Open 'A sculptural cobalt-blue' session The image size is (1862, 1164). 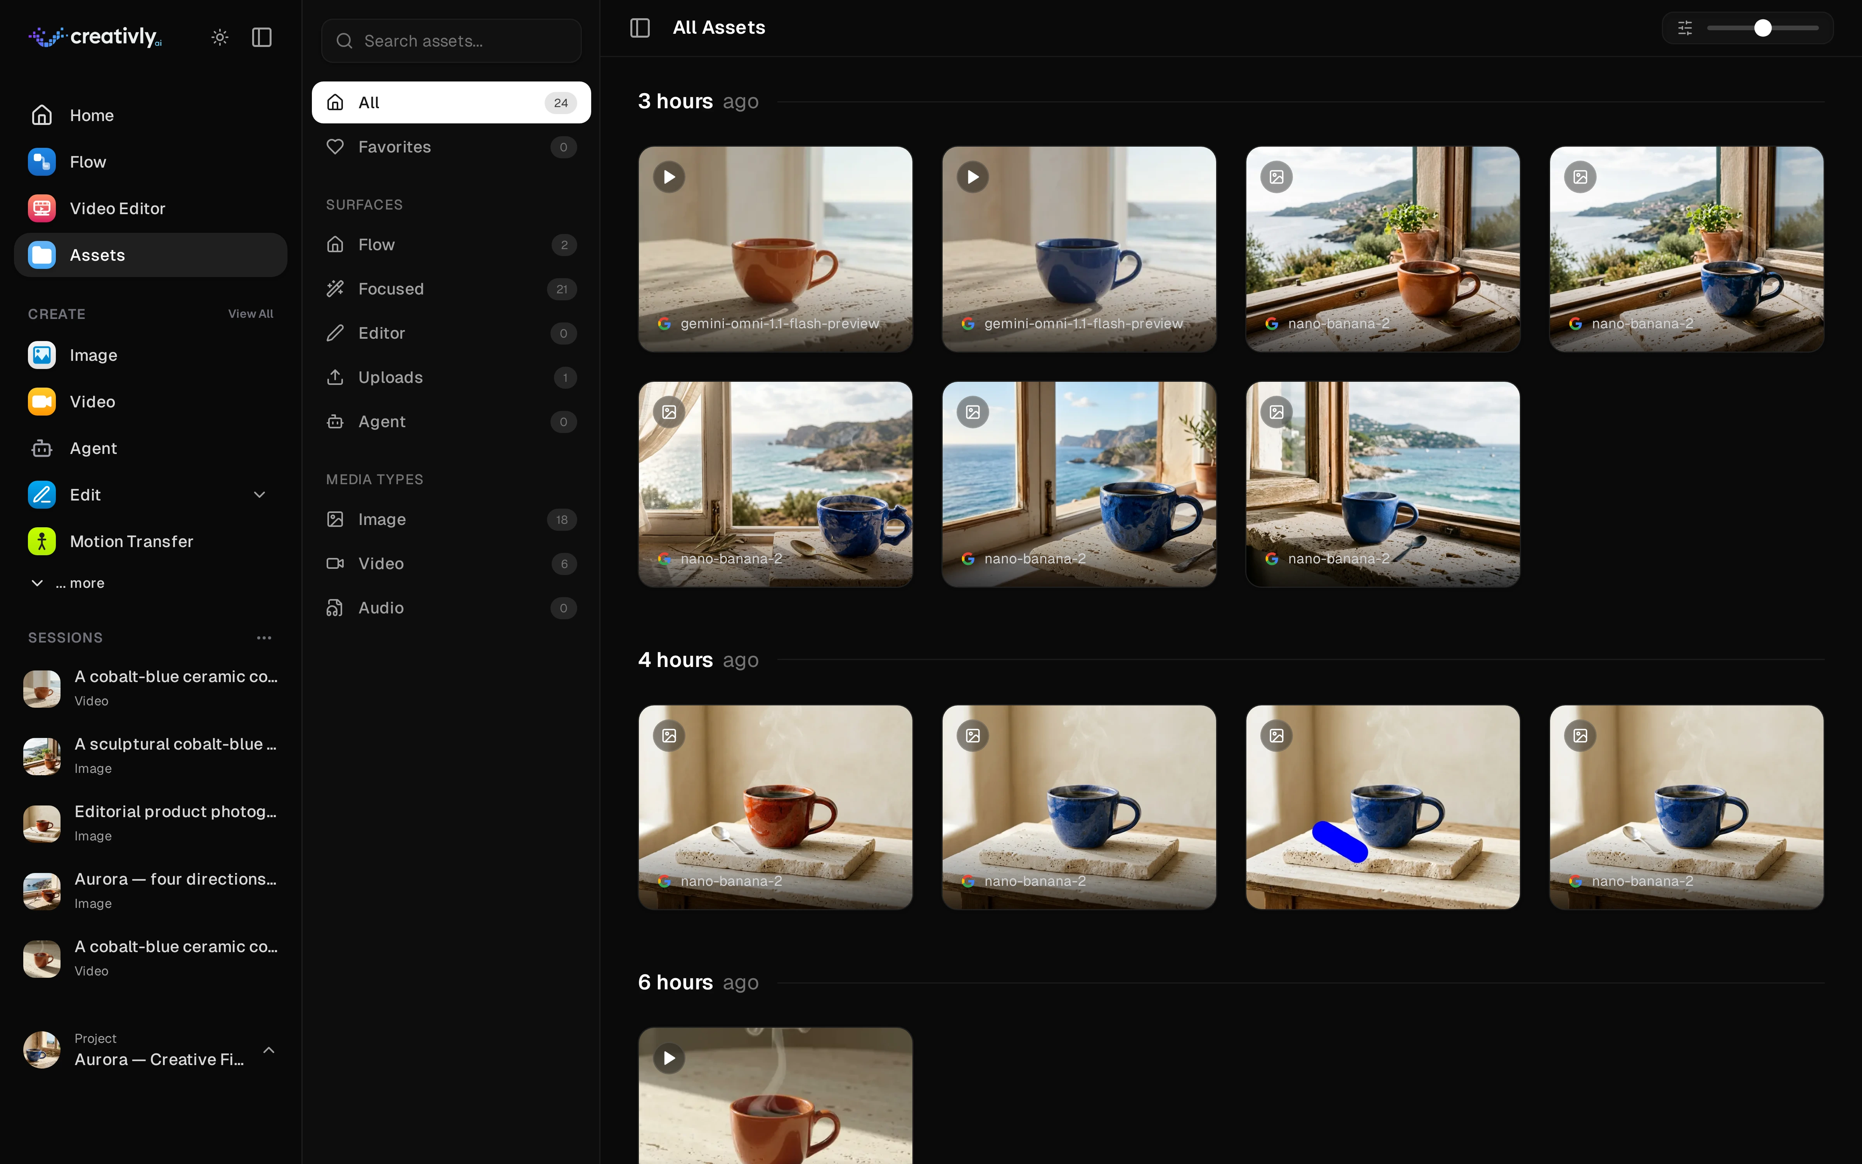(x=151, y=756)
